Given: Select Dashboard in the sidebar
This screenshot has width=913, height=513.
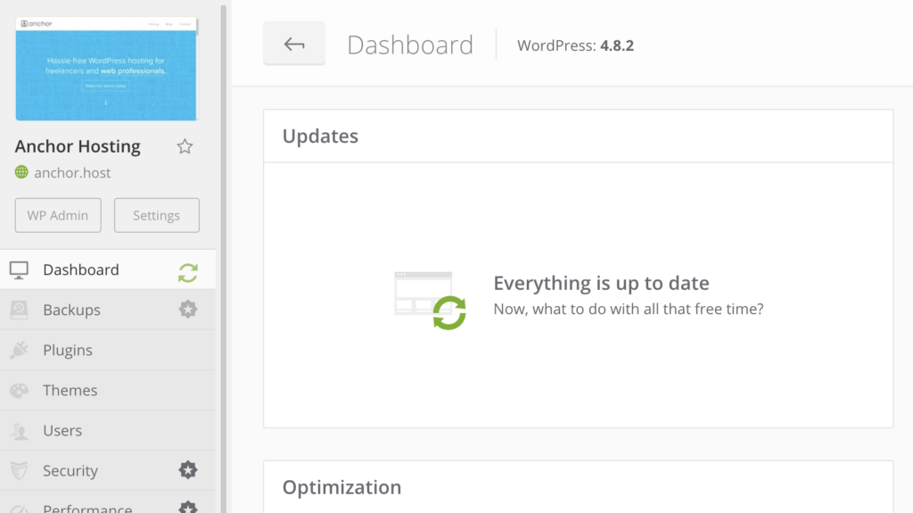Looking at the screenshot, I should pyautogui.click(x=81, y=269).
